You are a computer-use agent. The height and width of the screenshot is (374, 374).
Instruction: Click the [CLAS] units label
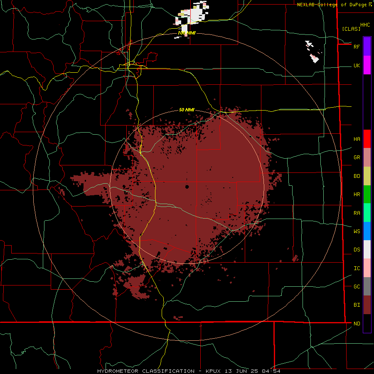tap(351, 29)
